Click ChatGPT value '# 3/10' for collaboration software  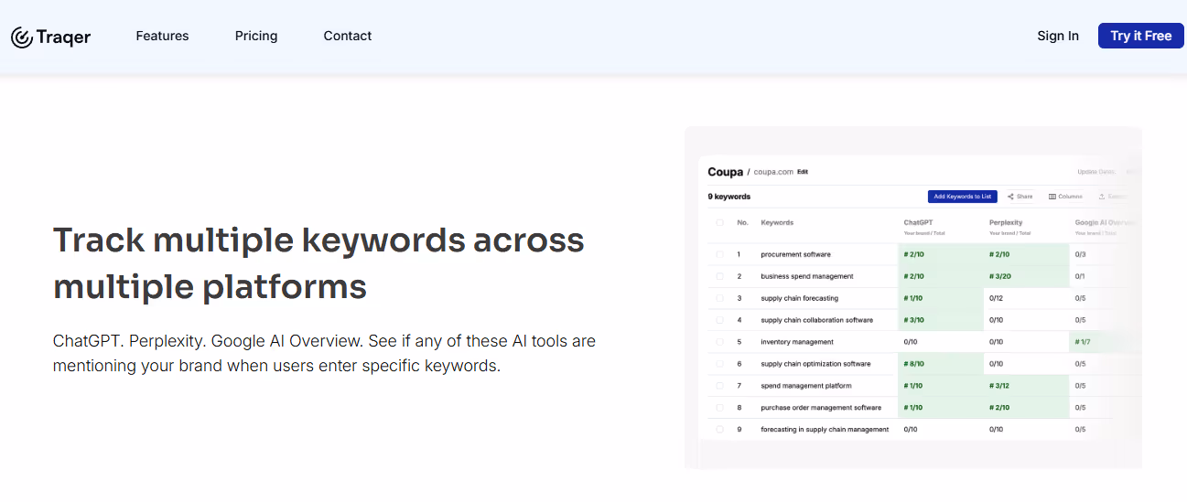(913, 320)
